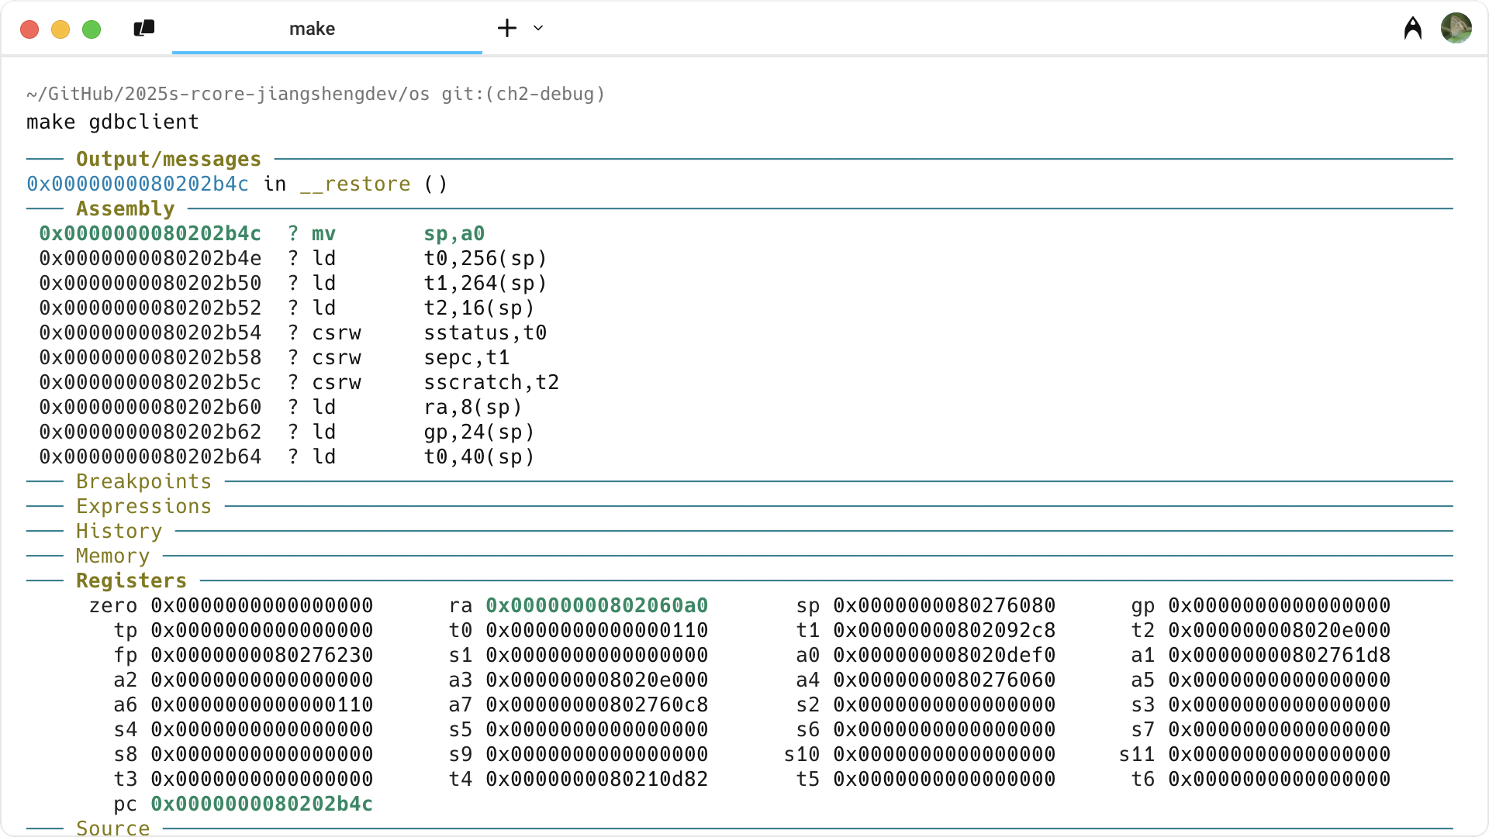Open a new tab with plus icon
Image resolution: width=1489 pixels, height=837 pixels.
[x=507, y=29]
